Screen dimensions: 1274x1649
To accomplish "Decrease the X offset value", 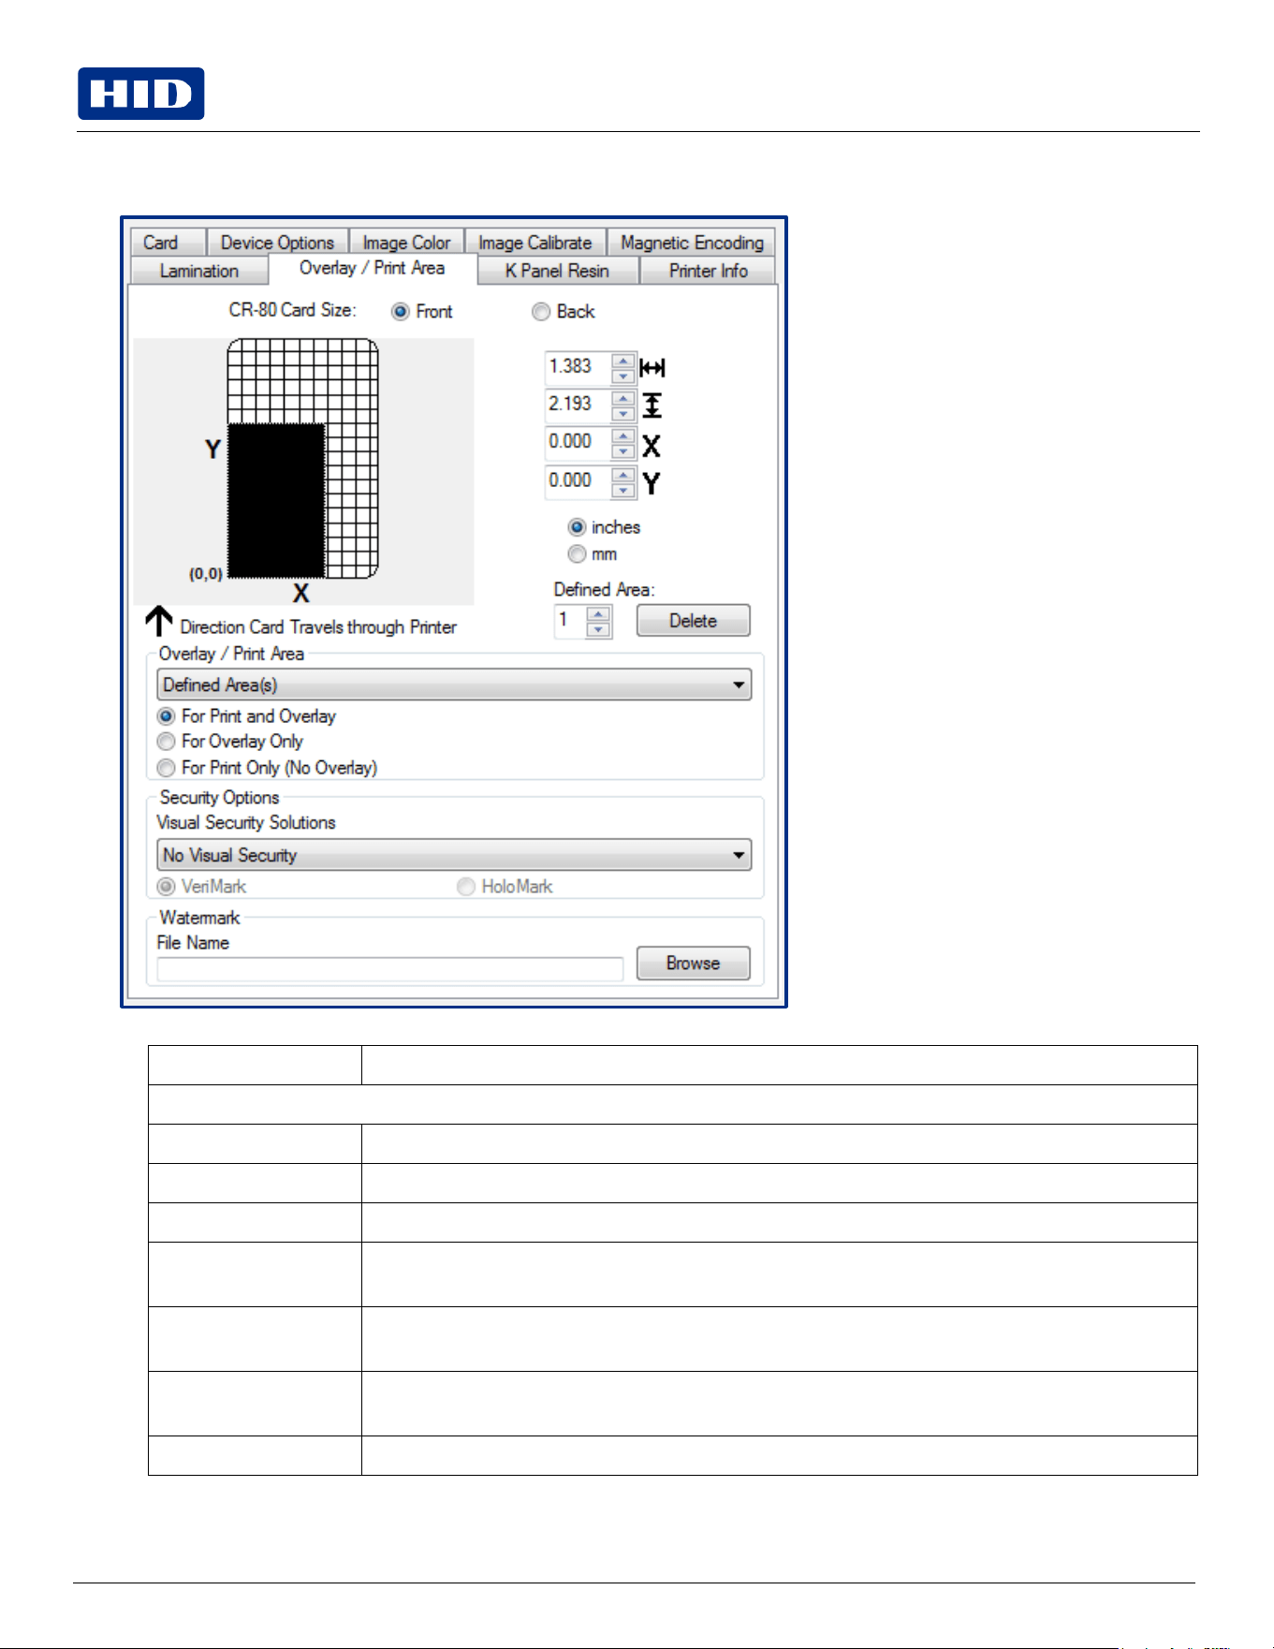I will point(623,451).
